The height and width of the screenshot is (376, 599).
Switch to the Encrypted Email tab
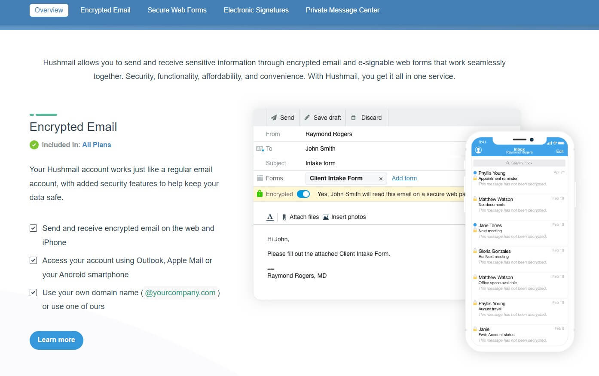105,10
